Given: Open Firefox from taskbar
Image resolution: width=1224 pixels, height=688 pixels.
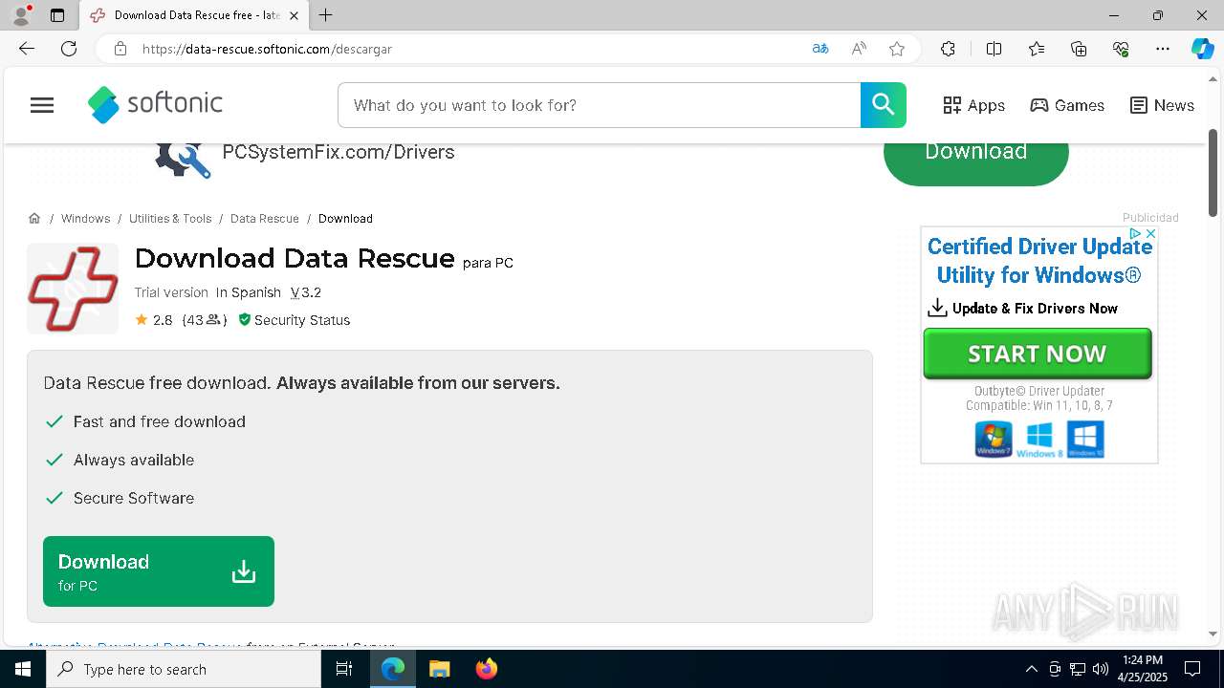Looking at the screenshot, I should 487,669.
